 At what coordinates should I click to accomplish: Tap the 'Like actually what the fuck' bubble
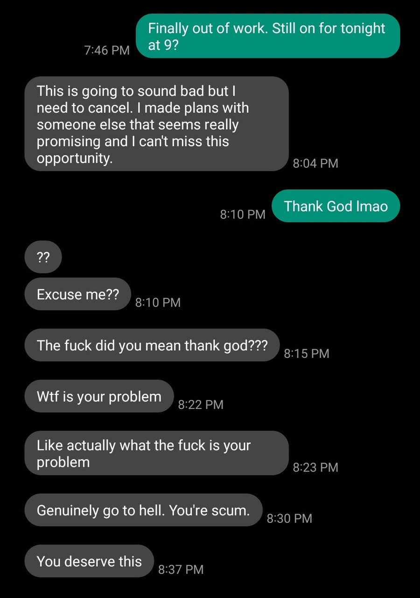pos(156,453)
